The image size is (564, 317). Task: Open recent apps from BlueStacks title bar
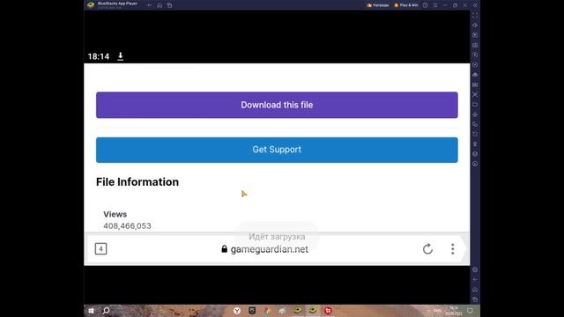pyautogui.click(x=170, y=5)
